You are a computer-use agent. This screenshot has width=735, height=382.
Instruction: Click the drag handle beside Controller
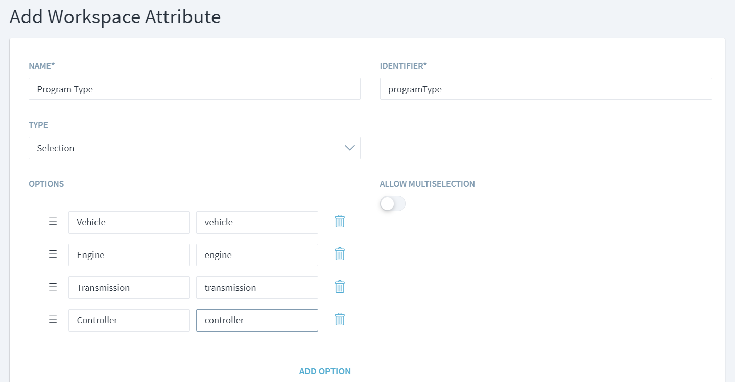tap(53, 319)
